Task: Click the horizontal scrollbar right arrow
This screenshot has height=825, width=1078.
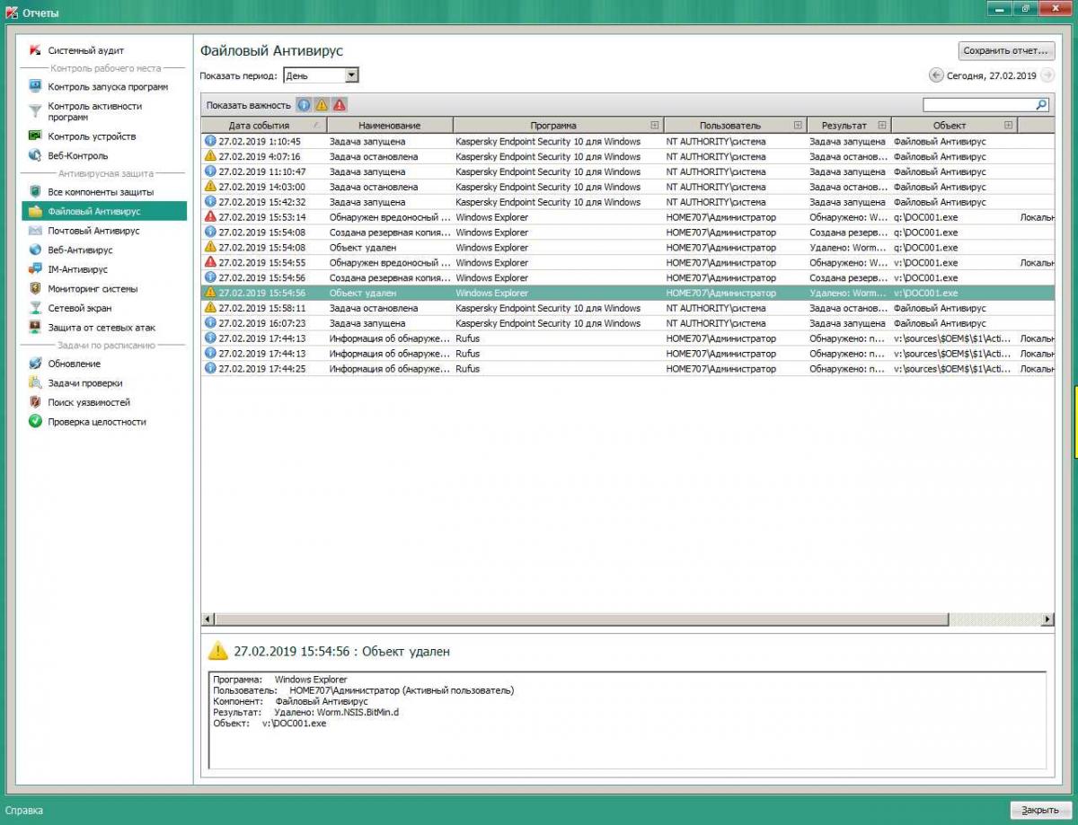Action: [x=1047, y=619]
